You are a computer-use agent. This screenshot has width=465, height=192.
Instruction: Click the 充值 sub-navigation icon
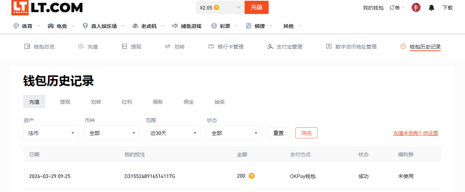(x=81, y=47)
